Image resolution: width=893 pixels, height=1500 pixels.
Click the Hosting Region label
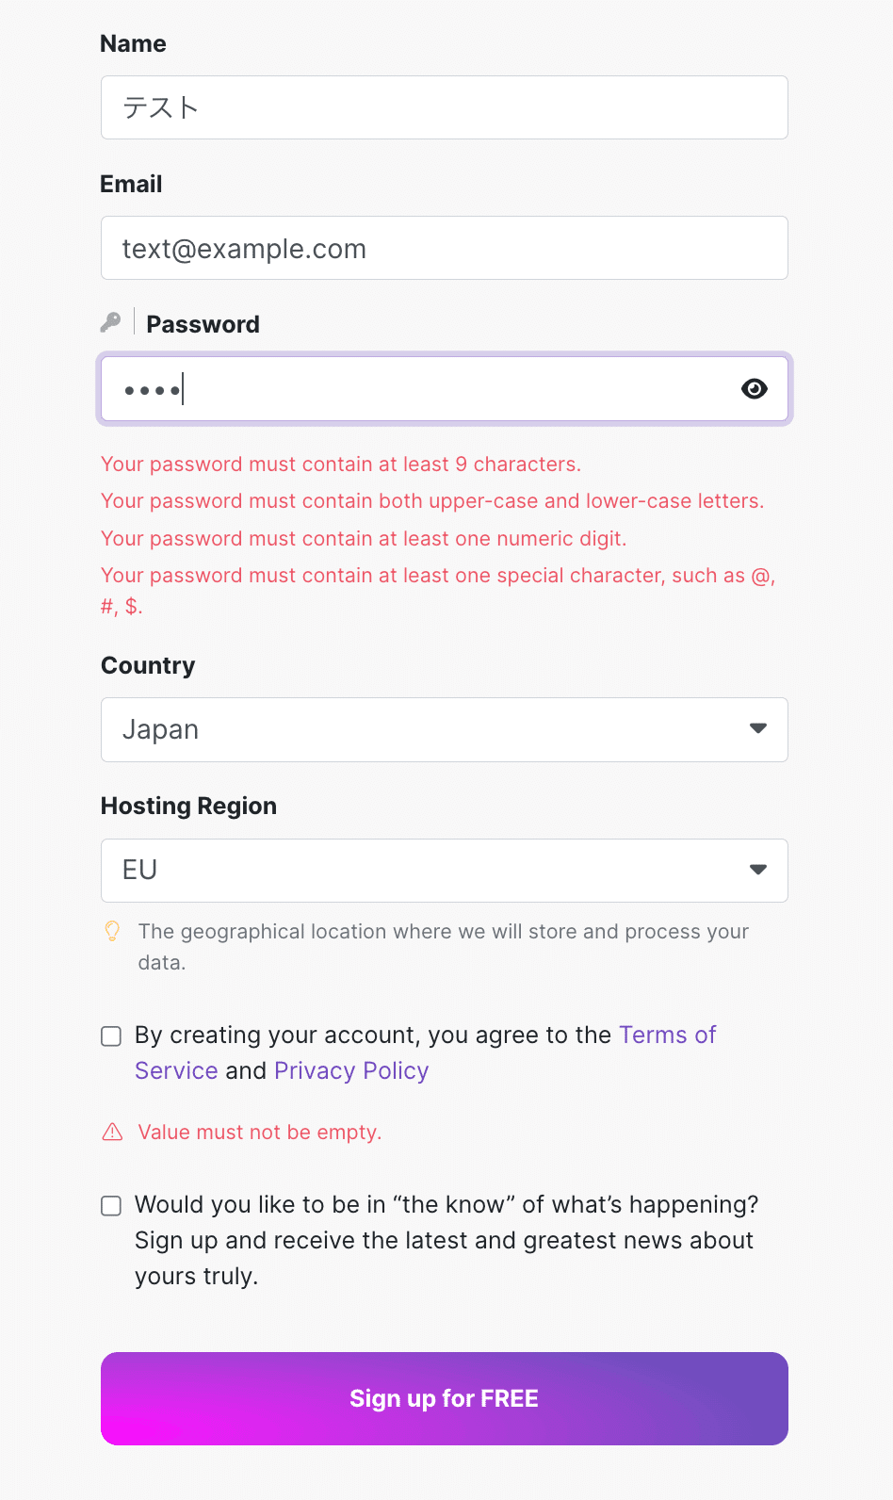188,807
